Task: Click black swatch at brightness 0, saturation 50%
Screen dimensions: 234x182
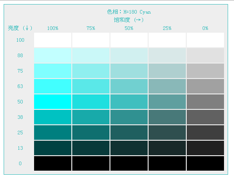Action: [x=129, y=163]
